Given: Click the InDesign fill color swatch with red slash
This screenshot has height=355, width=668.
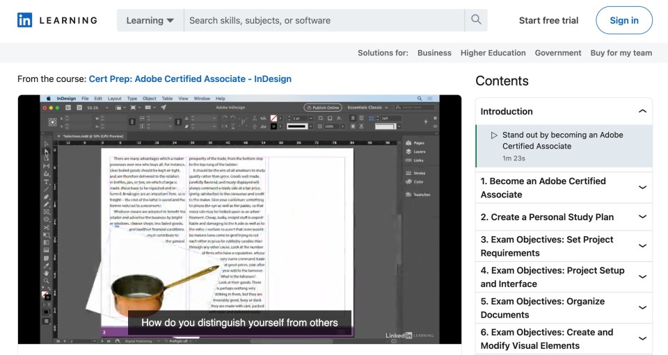Looking at the screenshot, I should [274, 118].
